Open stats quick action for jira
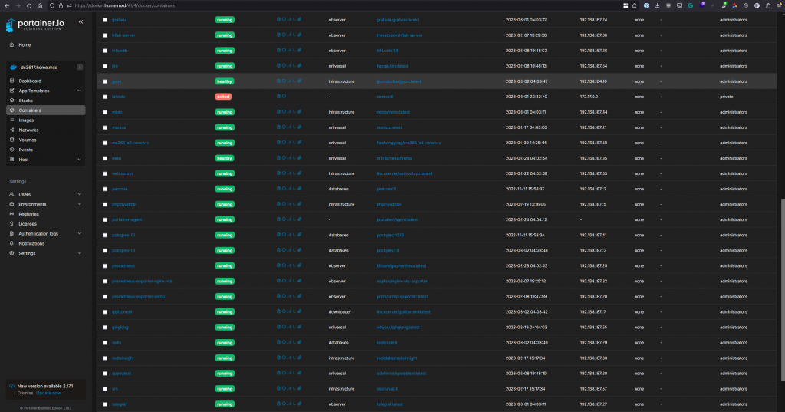The height and width of the screenshot is (412, 785). 289,66
